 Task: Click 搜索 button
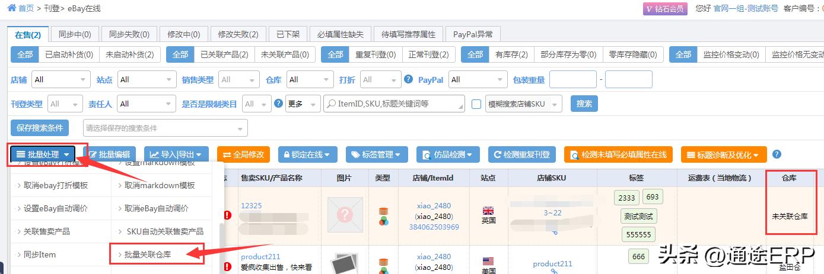pos(584,104)
